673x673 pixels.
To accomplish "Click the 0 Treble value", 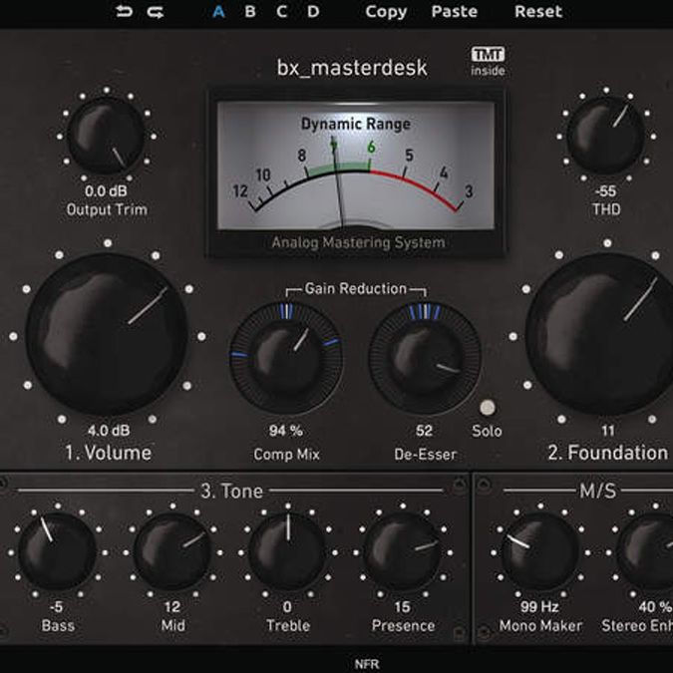I will [x=287, y=607].
